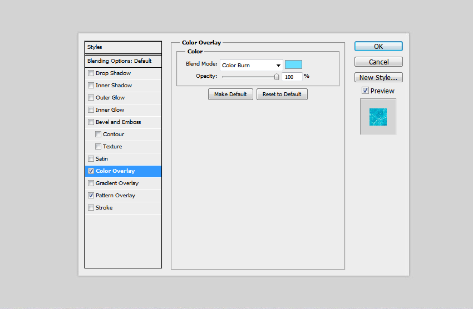Enable the Drop Shadow checkbox

coord(91,73)
